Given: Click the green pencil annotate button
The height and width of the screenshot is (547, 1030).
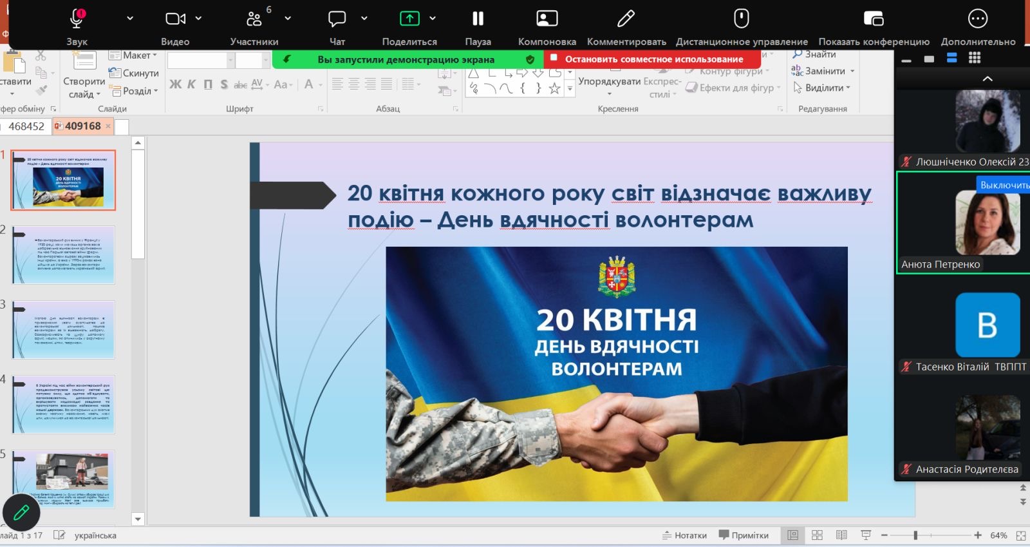Looking at the screenshot, I should tap(21, 513).
